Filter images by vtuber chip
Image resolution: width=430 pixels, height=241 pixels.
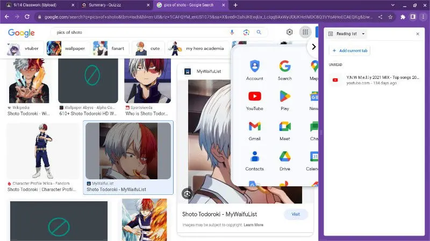[25, 48]
